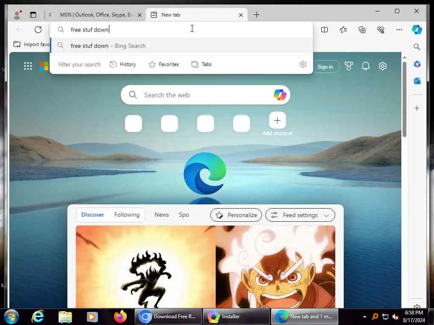The height and width of the screenshot is (325, 434).
Task: Open Firefox from taskbar
Action: pos(120,317)
